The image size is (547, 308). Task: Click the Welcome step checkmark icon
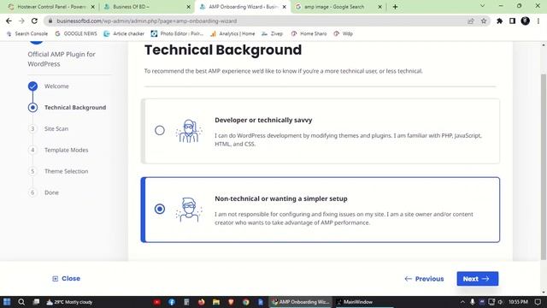(32, 86)
